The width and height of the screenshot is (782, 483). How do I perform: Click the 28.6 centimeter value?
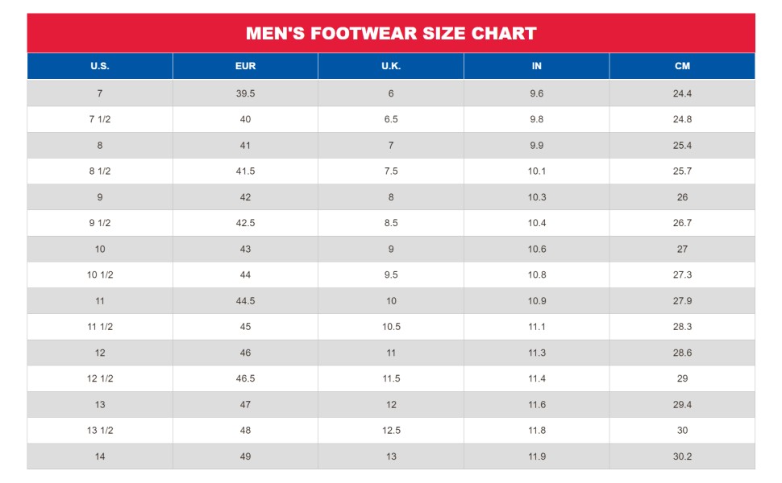click(x=682, y=353)
